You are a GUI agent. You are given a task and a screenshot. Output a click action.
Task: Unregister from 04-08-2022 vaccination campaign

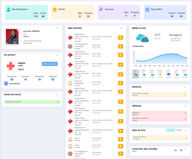(x=121, y=154)
